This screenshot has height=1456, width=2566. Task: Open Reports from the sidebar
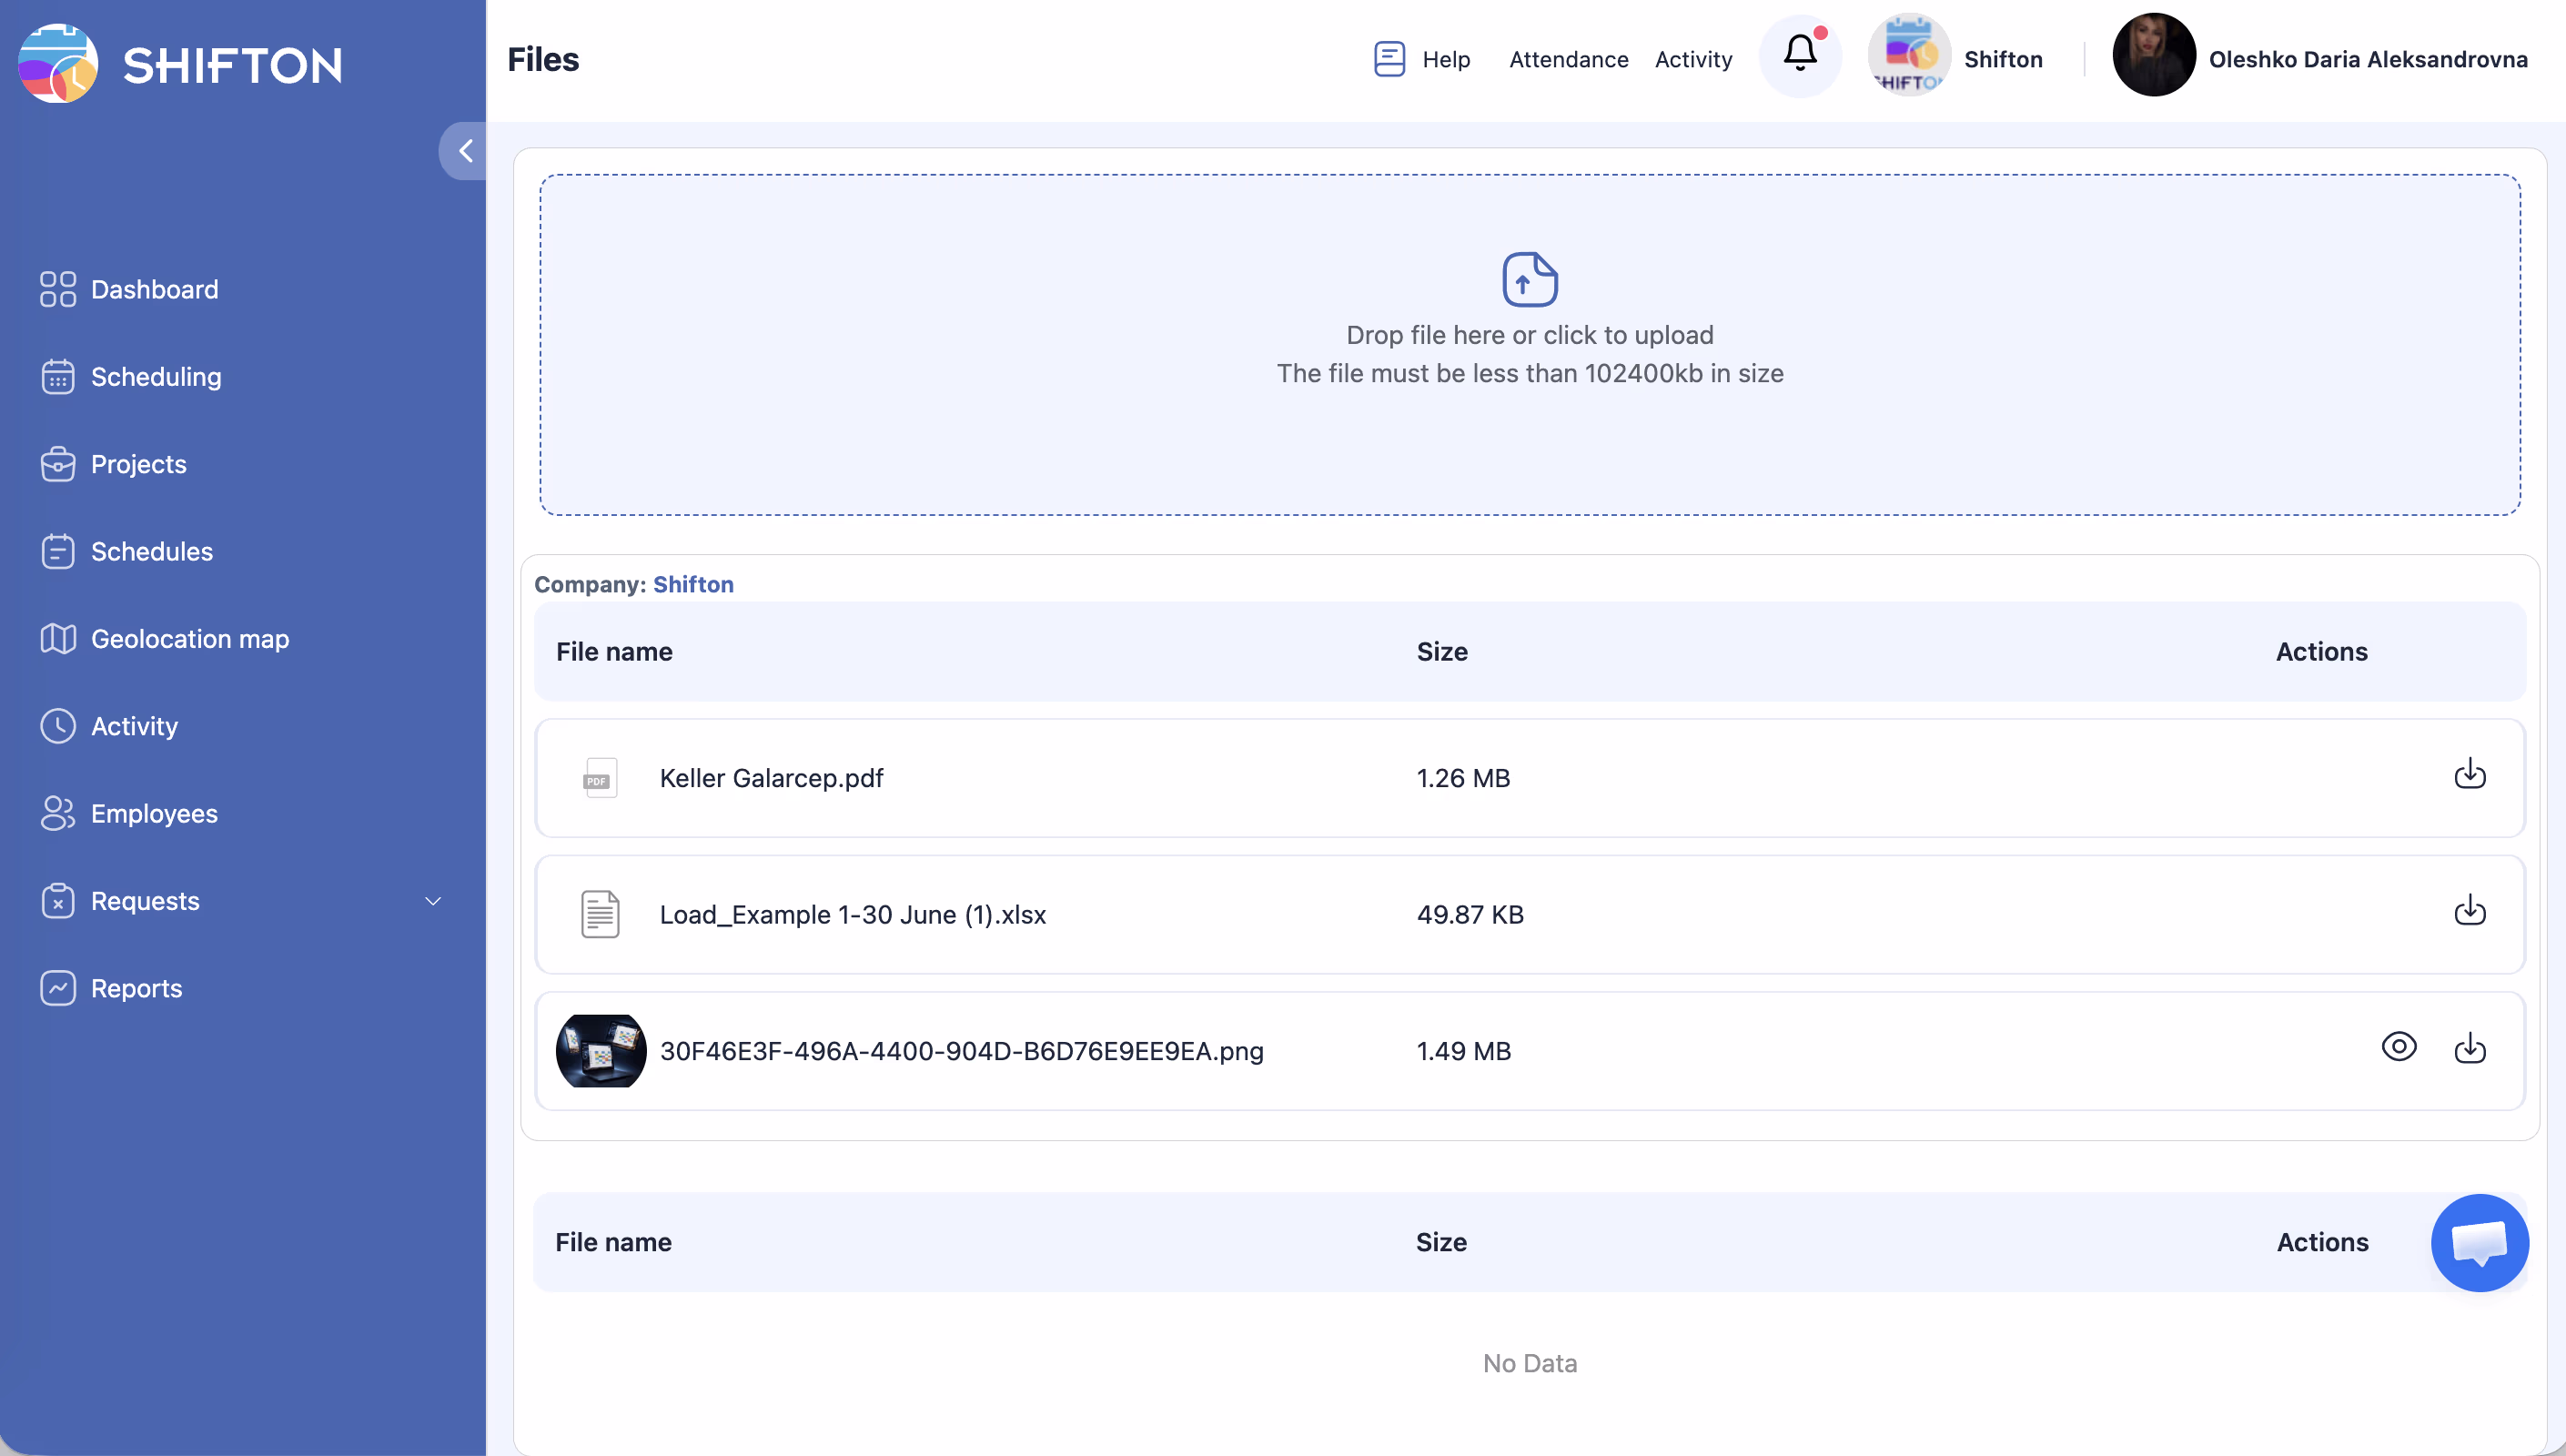[x=136, y=988]
